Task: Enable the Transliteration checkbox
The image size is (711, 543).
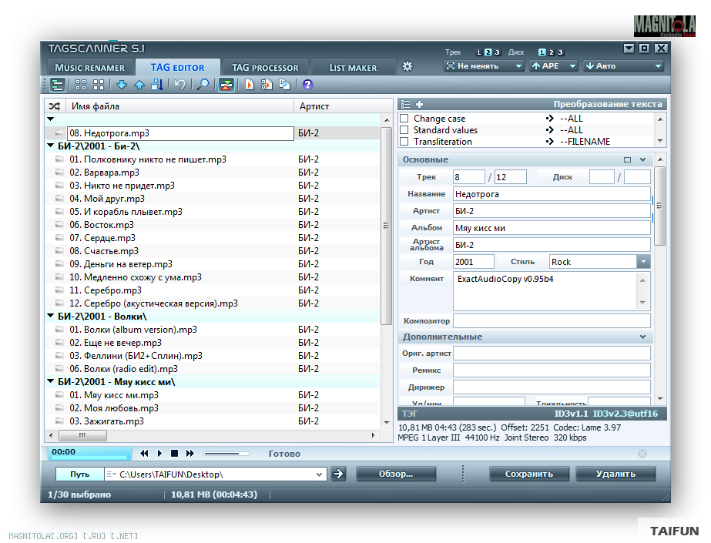Action: tap(404, 142)
